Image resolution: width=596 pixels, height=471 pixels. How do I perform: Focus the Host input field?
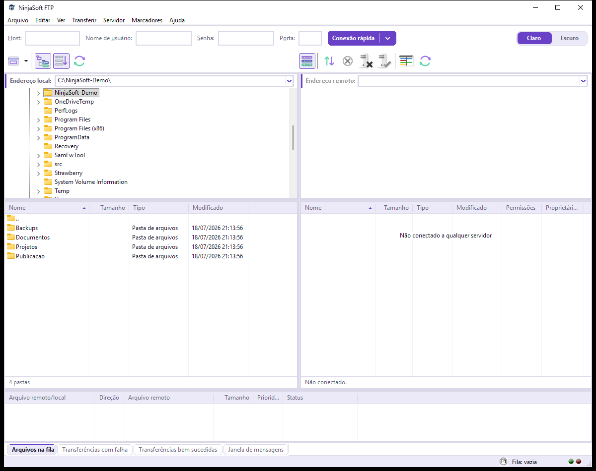pyautogui.click(x=53, y=38)
